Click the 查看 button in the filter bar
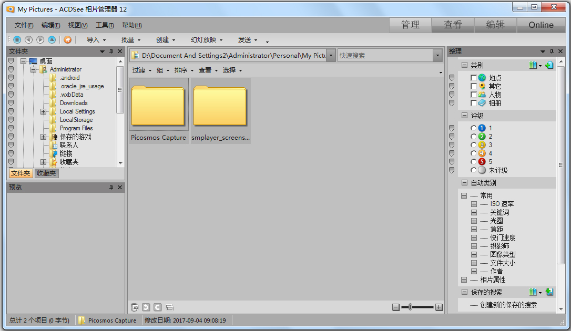This screenshot has width=571, height=331. [208, 70]
